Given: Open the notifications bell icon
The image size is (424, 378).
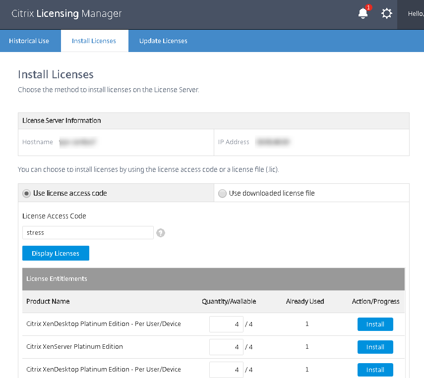Looking at the screenshot, I should pyautogui.click(x=363, y=14).
